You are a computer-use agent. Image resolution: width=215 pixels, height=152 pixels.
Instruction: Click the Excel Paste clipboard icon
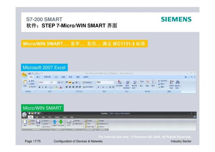coord(25,82)
